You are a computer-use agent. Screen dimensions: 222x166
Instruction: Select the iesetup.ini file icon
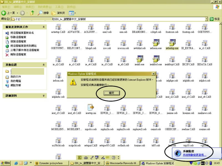[91, 108]
